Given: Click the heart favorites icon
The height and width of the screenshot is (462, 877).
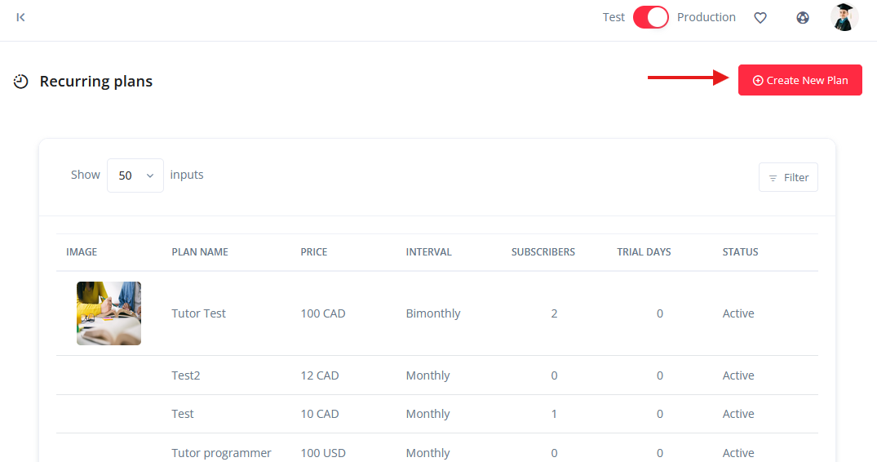Looking at the screenshot, I should pyautogui.click(x=760, y=17).
